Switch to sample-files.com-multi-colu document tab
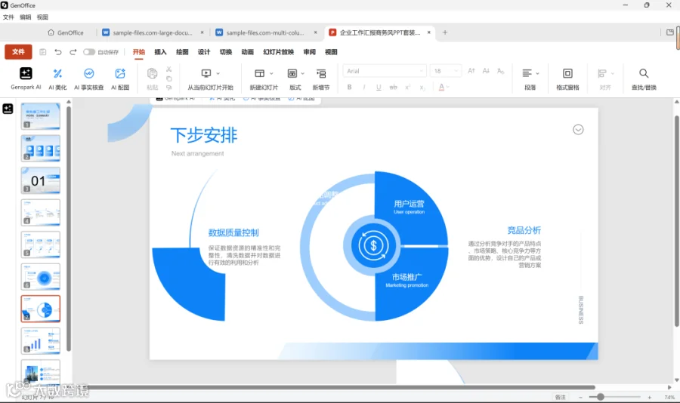680x403 pixels. [x=264, y=32]
